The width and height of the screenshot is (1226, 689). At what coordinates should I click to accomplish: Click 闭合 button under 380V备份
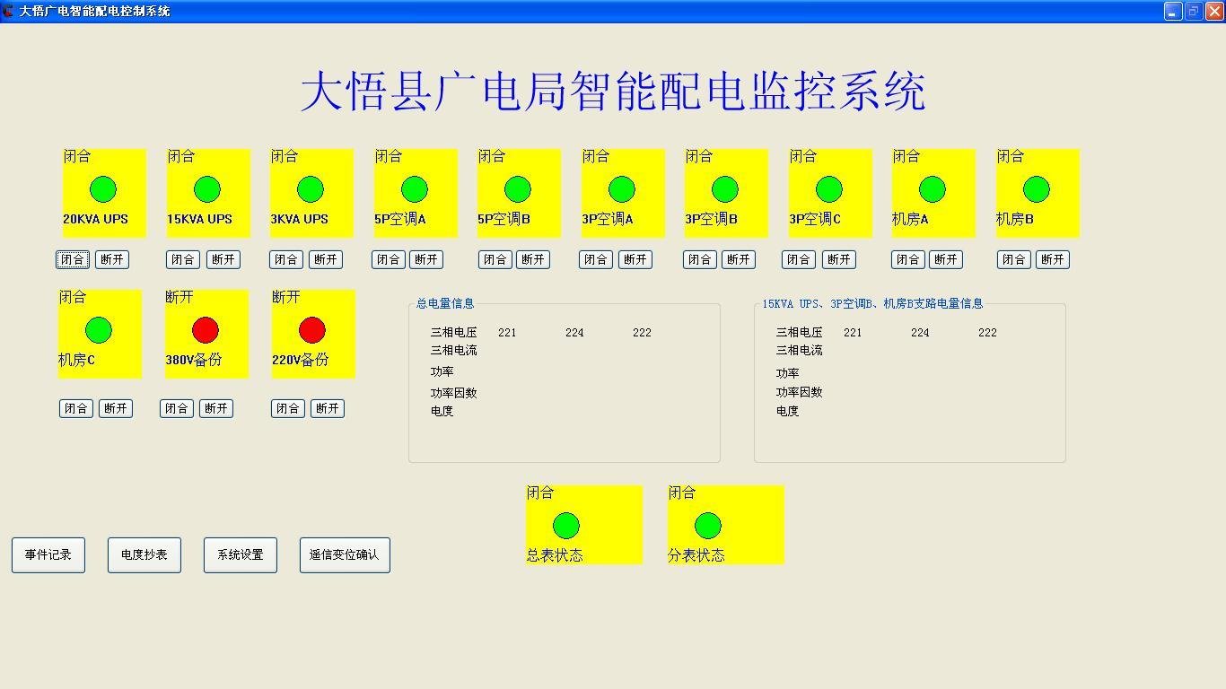coord(177,408)
